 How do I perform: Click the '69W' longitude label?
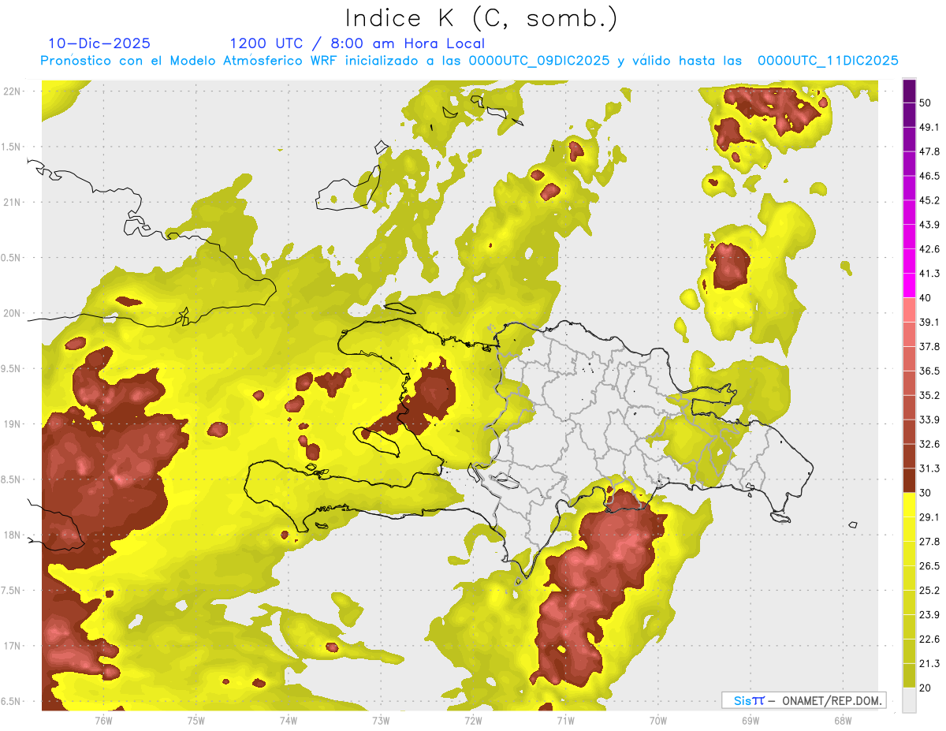coord(750,721)
